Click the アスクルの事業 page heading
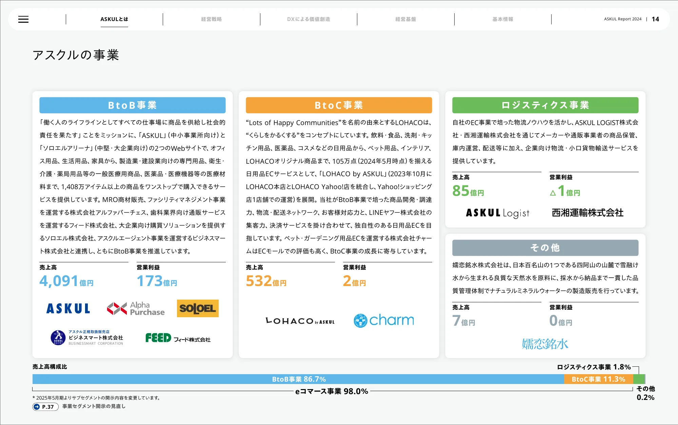The height and width of the screenshot is (425, 678). 76,55
